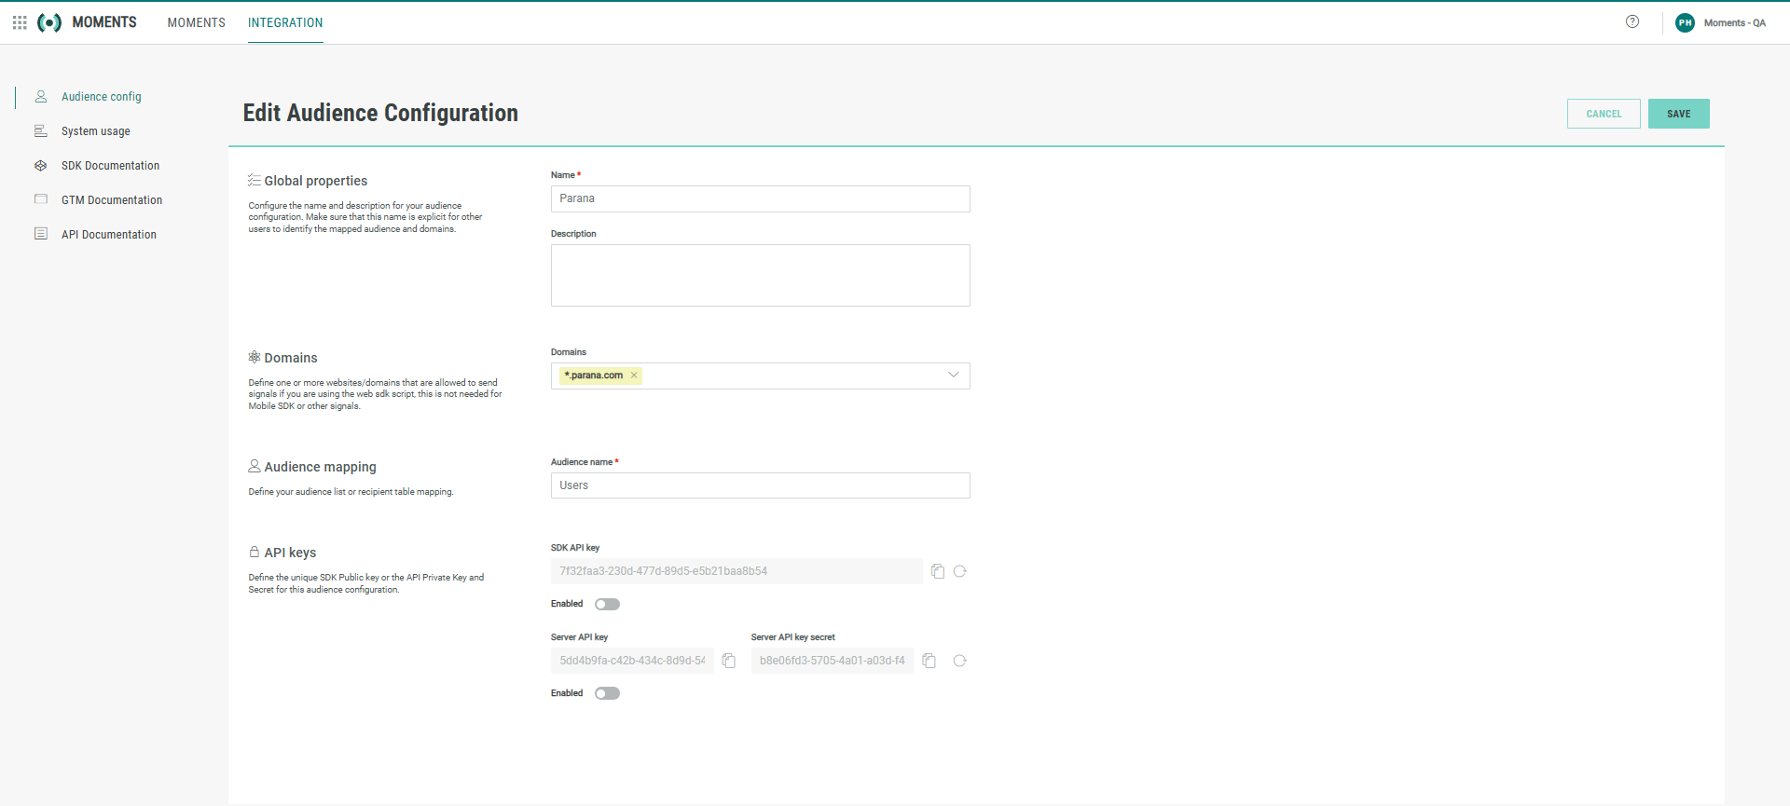Select the Integration tab

coord(285,22)
